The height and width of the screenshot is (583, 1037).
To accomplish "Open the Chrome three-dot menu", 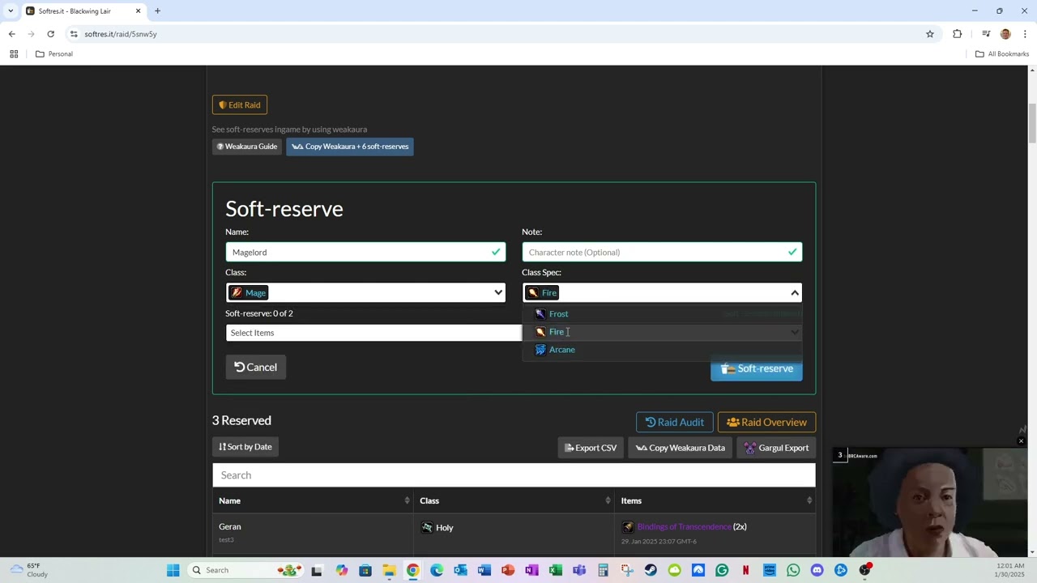I will pos(1025,34).
